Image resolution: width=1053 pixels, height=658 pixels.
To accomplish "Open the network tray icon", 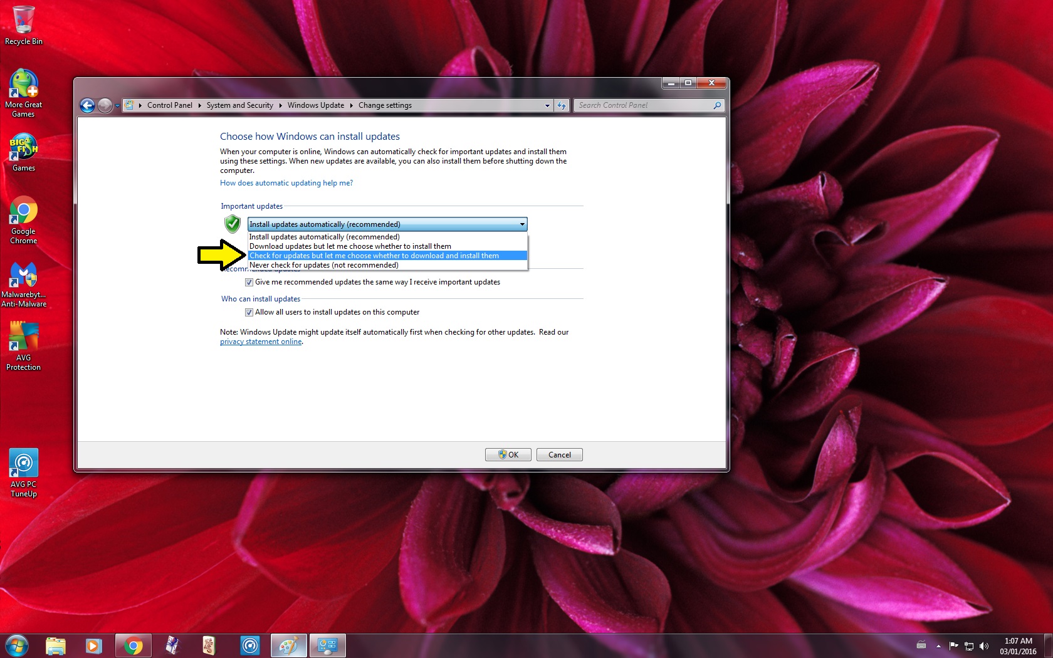I will [969, 646].
